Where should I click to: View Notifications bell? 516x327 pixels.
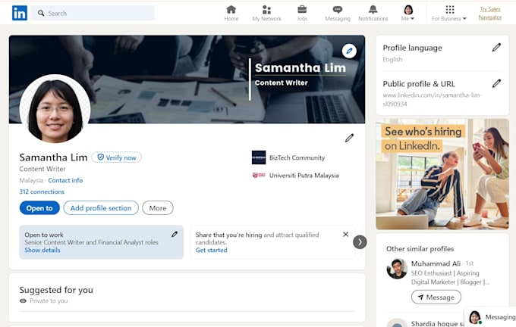373,13
